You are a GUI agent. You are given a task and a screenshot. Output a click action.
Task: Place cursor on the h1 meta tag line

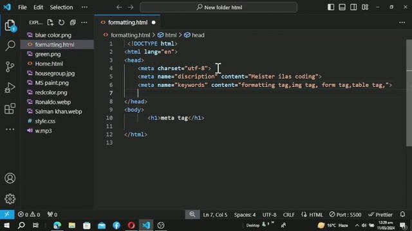click(176, 118)
